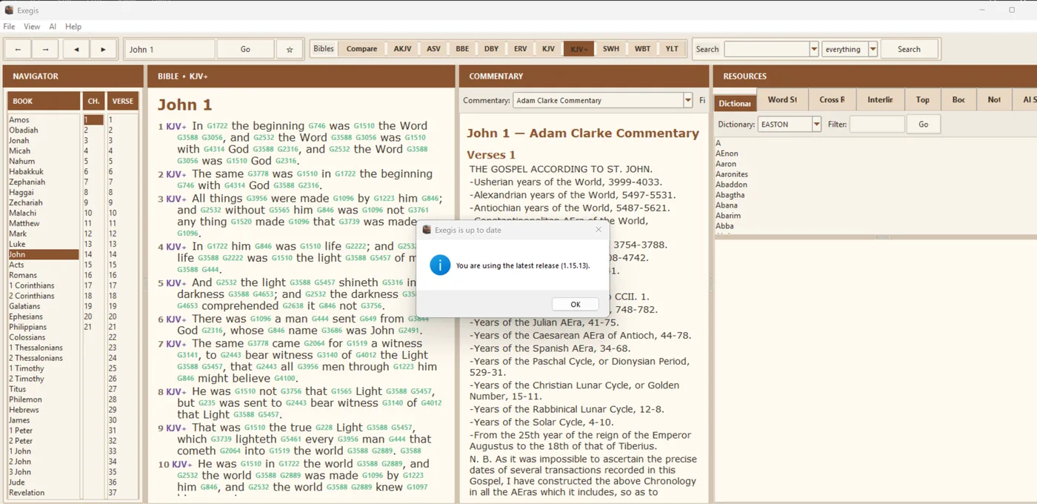Go to next chapter with right triangle

(x=103, y=50)
